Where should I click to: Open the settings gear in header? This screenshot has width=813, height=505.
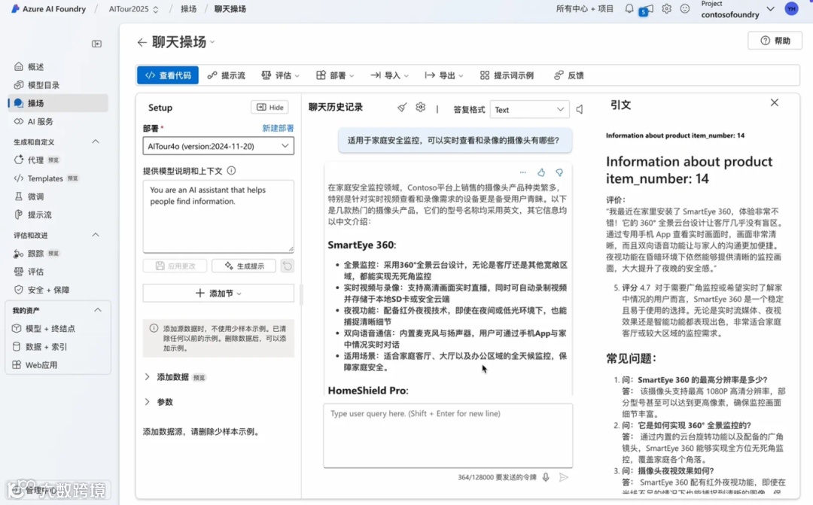point(667,9)
